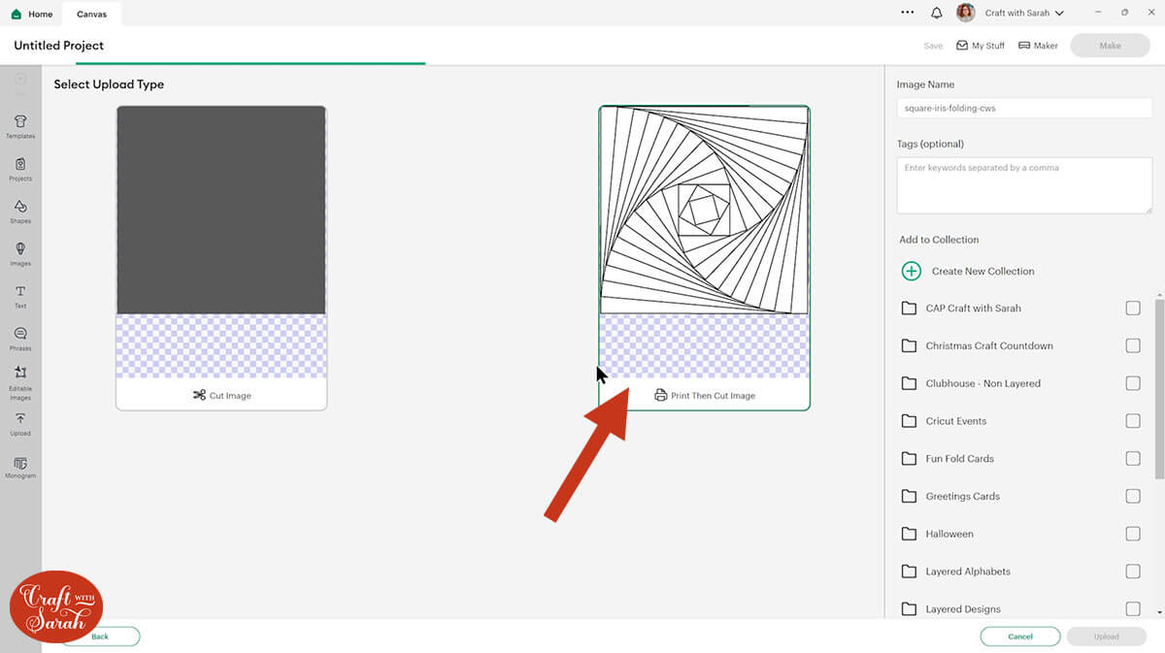Click the Christmas Craft Countdown collection name

click(x=989, y=345)
